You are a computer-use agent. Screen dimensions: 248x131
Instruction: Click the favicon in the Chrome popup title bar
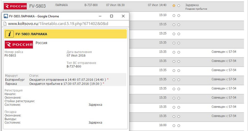[6, 16]
